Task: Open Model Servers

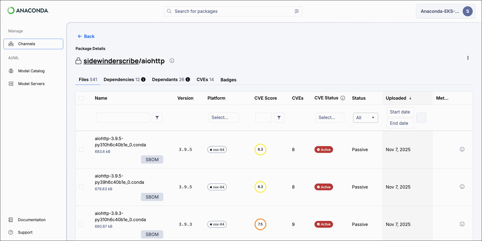Action: pos(31,84)
